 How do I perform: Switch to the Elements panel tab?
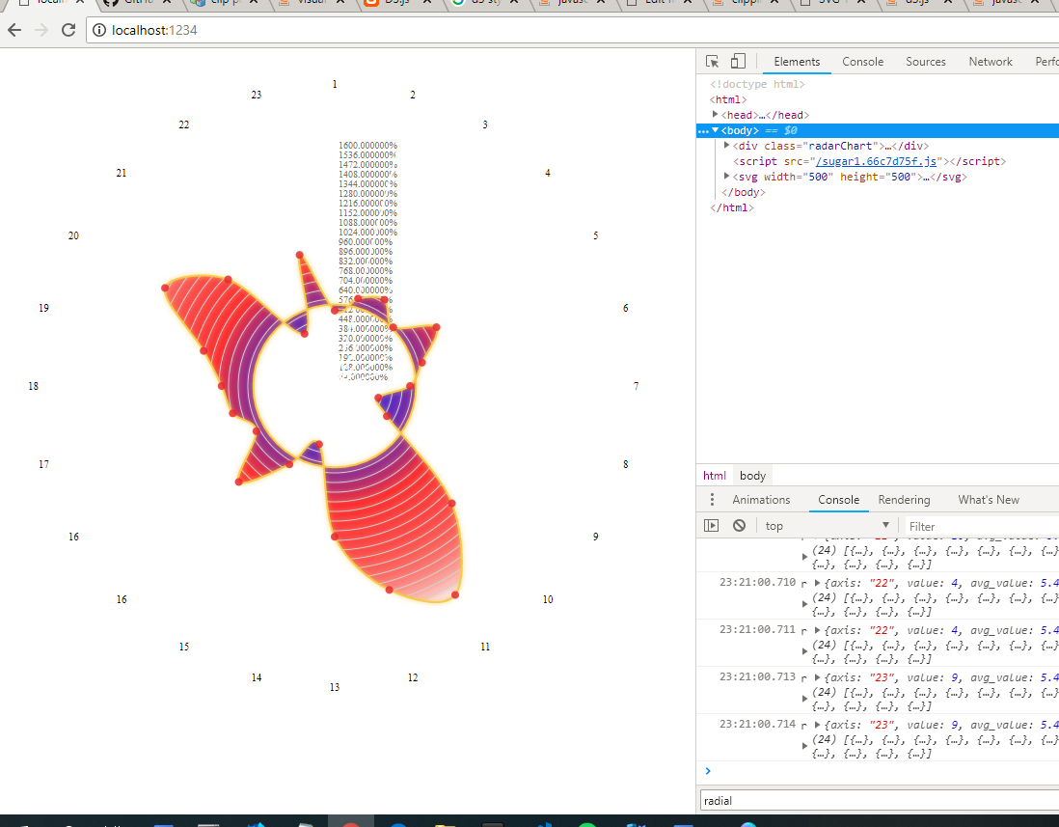pyautogui.click(x=797, y=62)
